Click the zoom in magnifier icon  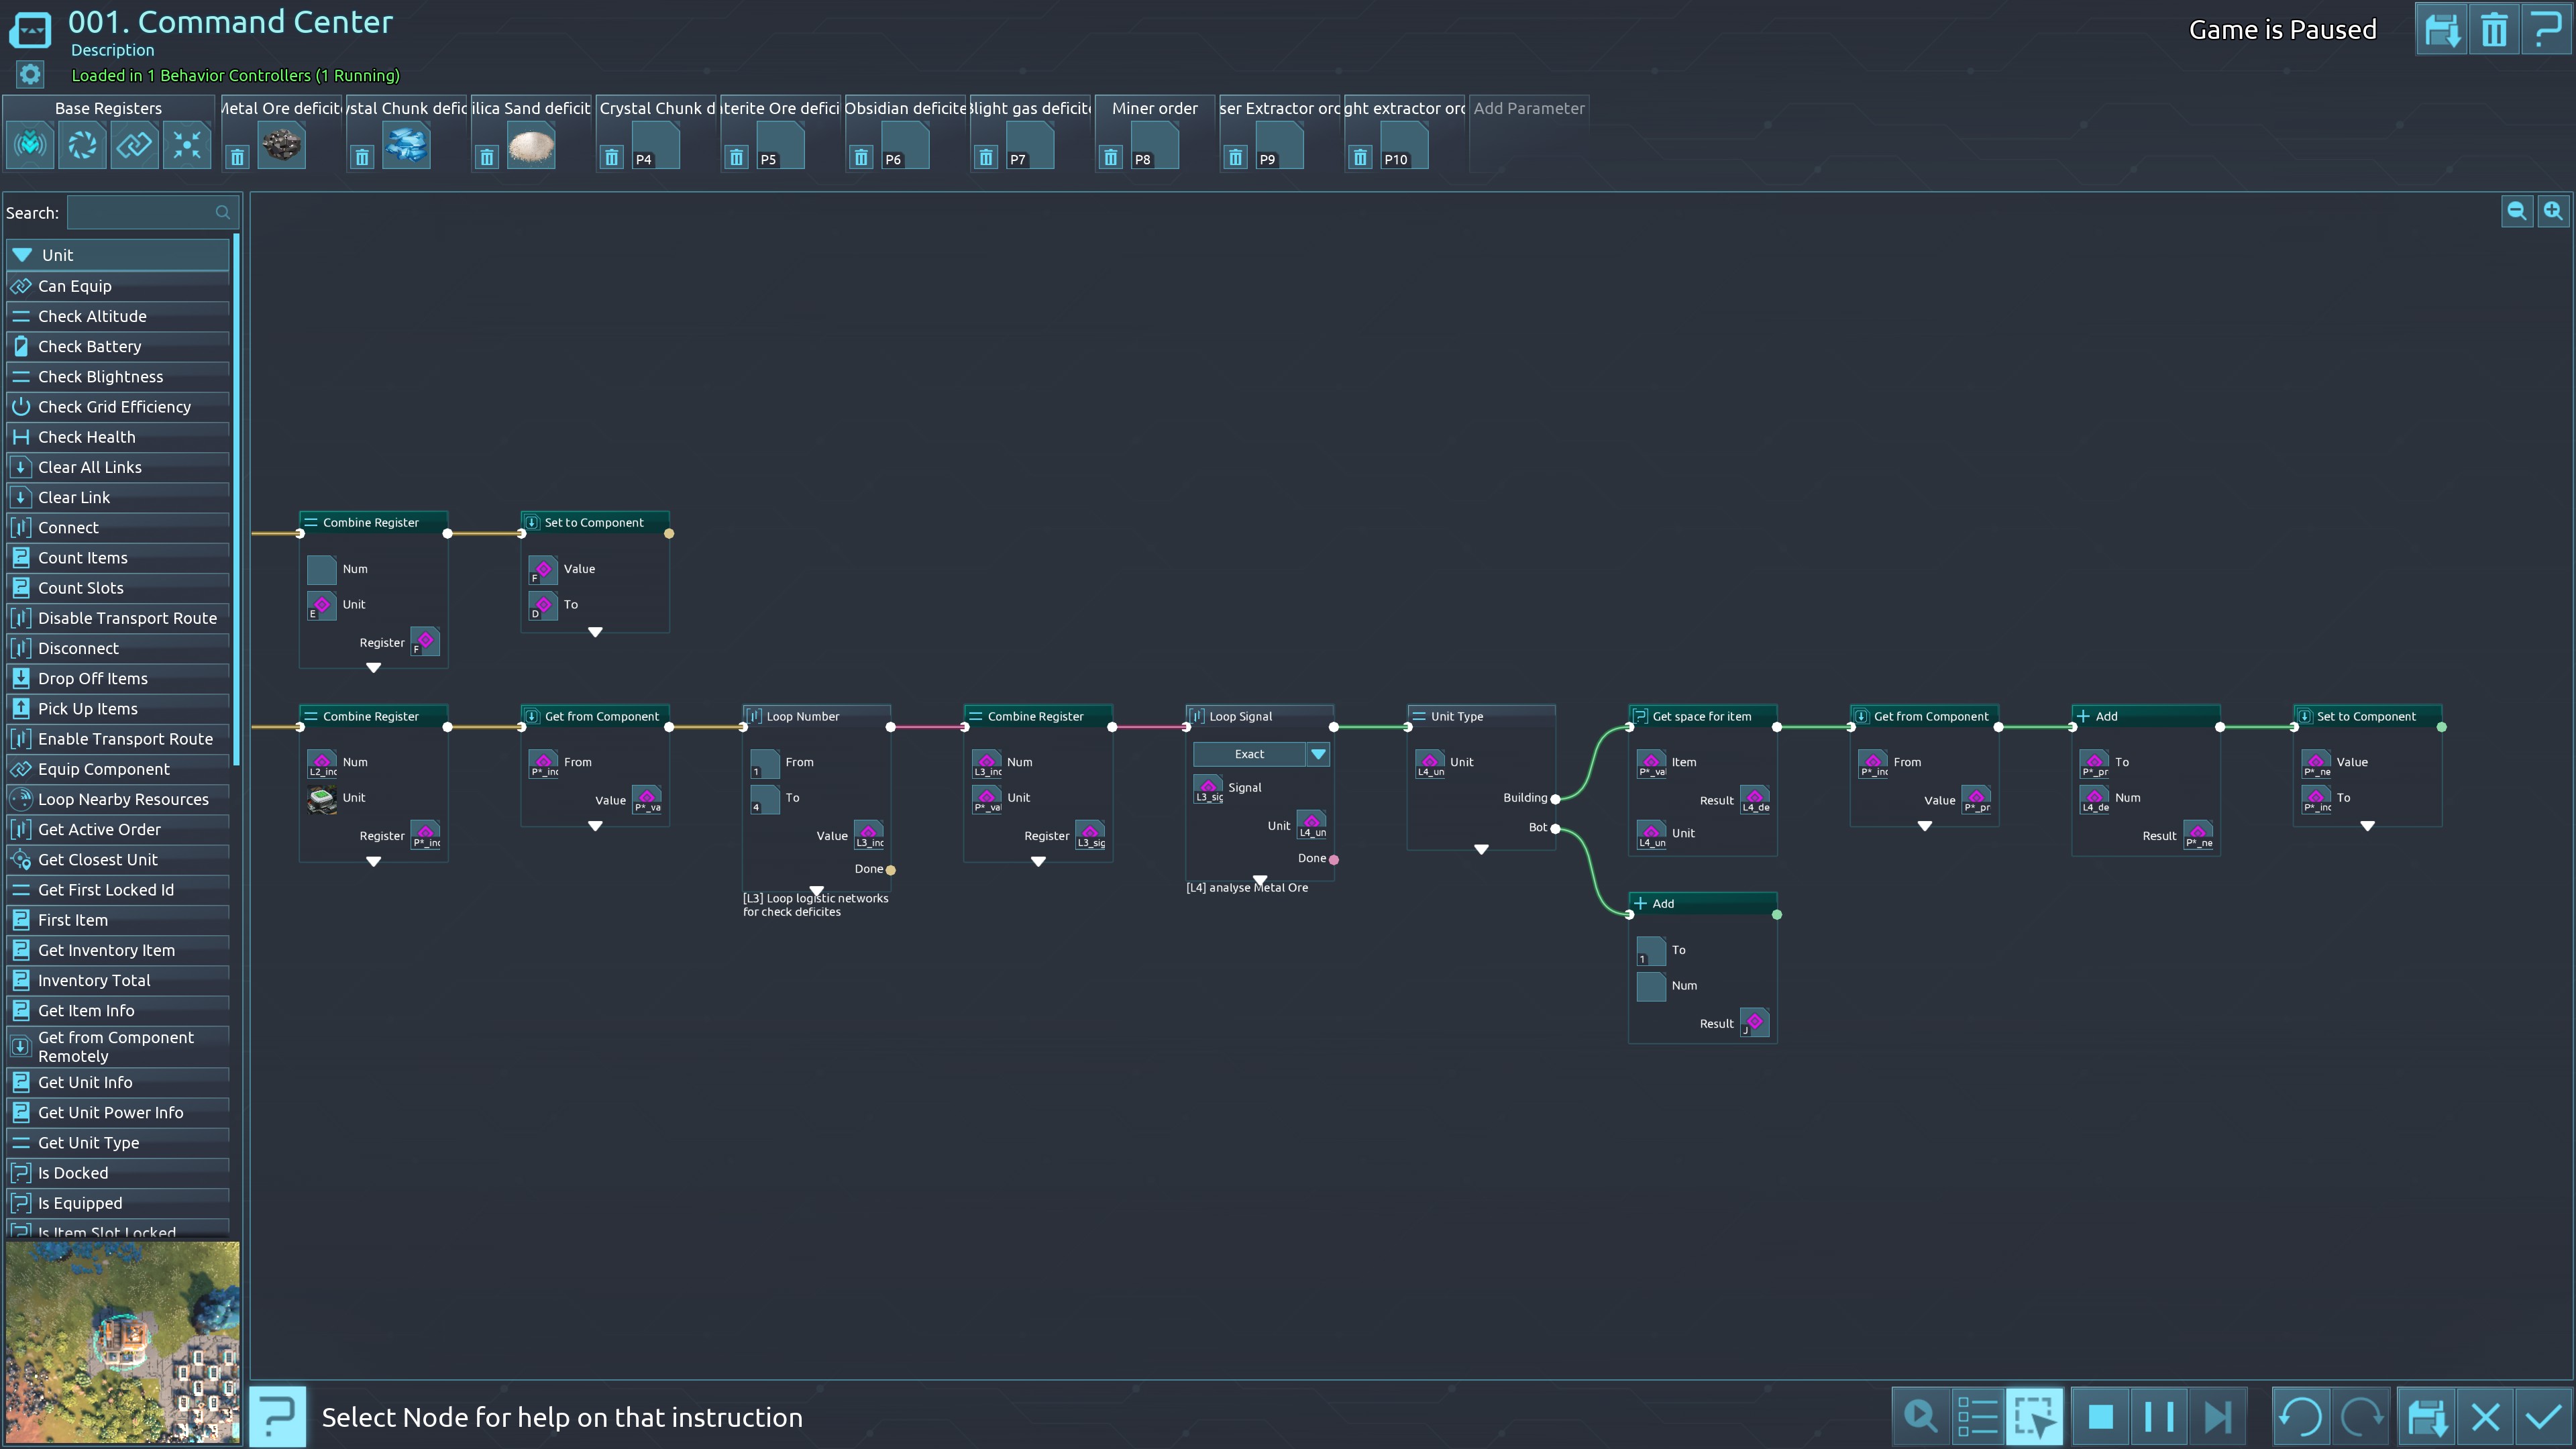(x=2553, y=211)
